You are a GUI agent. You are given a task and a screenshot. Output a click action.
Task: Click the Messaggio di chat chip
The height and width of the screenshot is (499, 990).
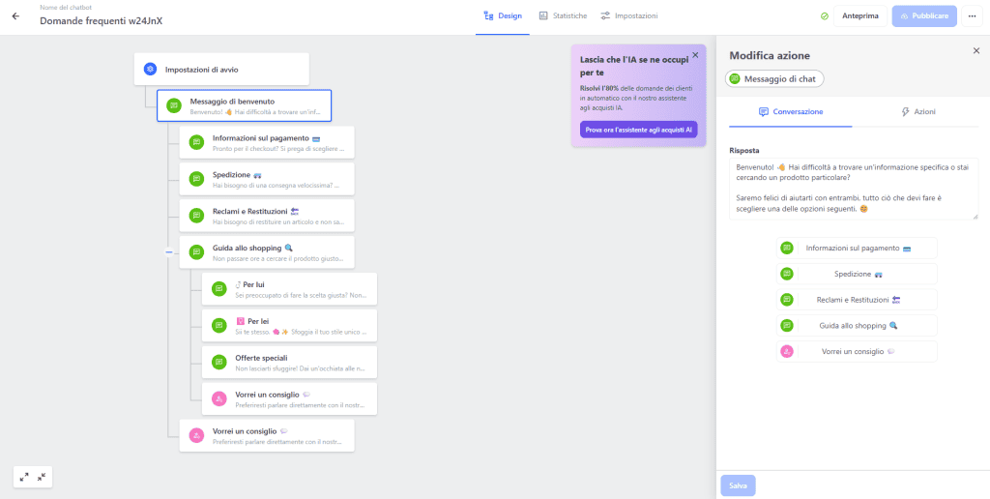tap(774, 79)
